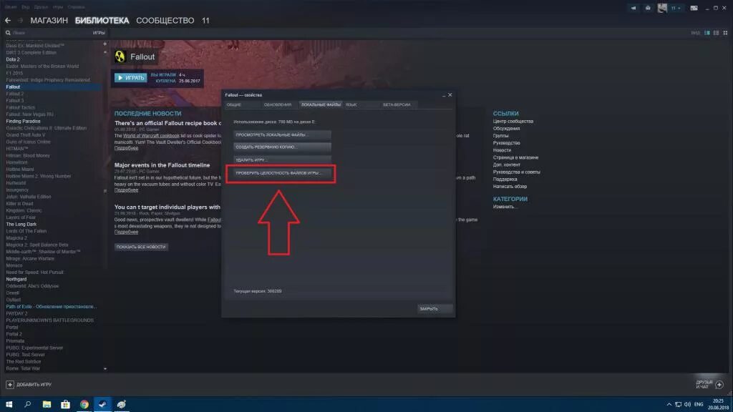Open the Windows Start menu
Image resolution: width=733 pixels, height=412 pixels.
(x=9, y=404)
